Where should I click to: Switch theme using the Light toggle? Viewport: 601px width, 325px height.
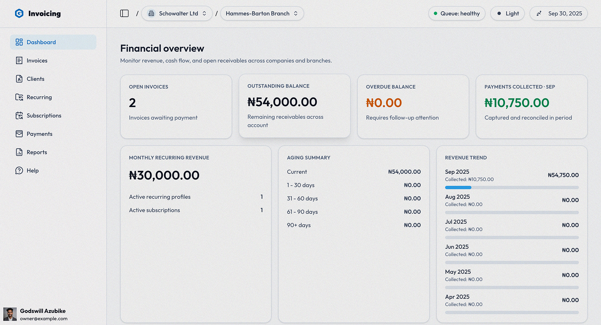coord(508,13)
